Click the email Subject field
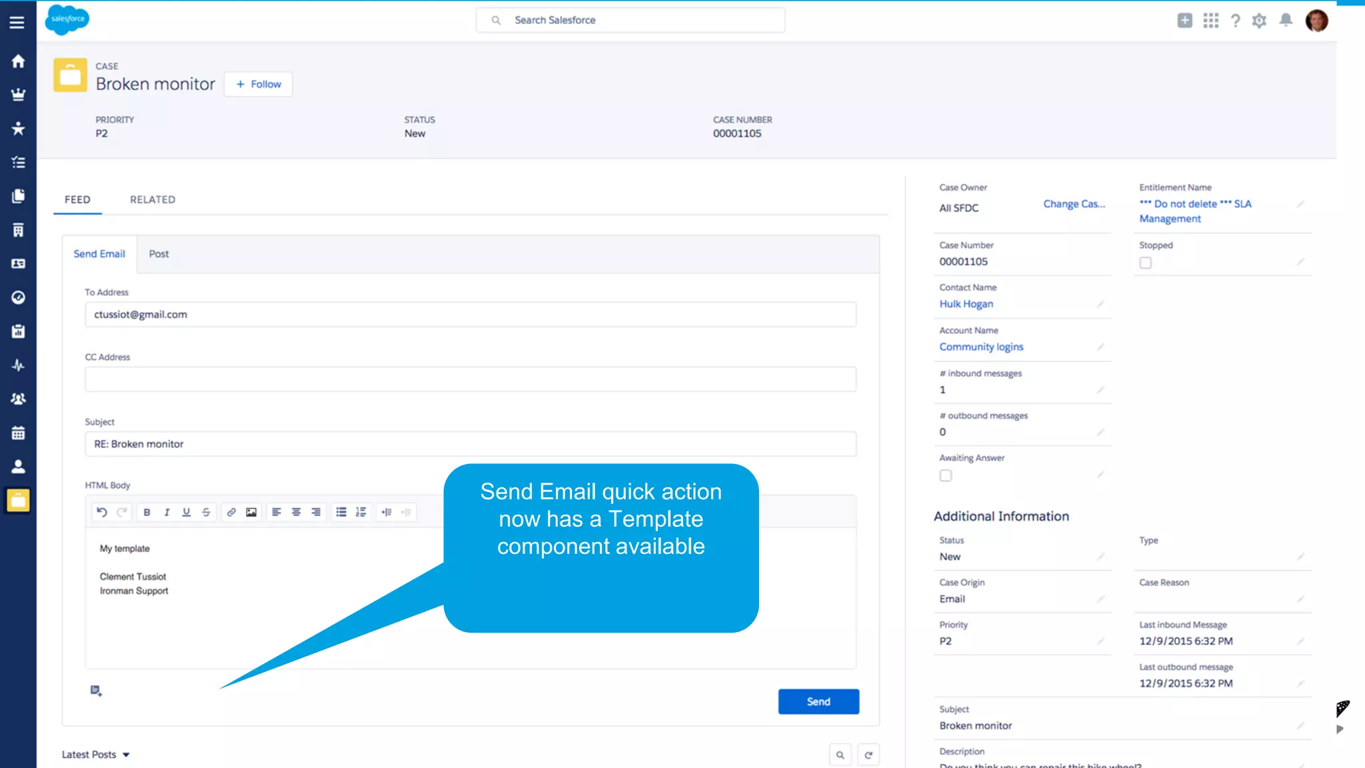Image resolution: width=1365 pixels, height=768 pixels. 471,444
